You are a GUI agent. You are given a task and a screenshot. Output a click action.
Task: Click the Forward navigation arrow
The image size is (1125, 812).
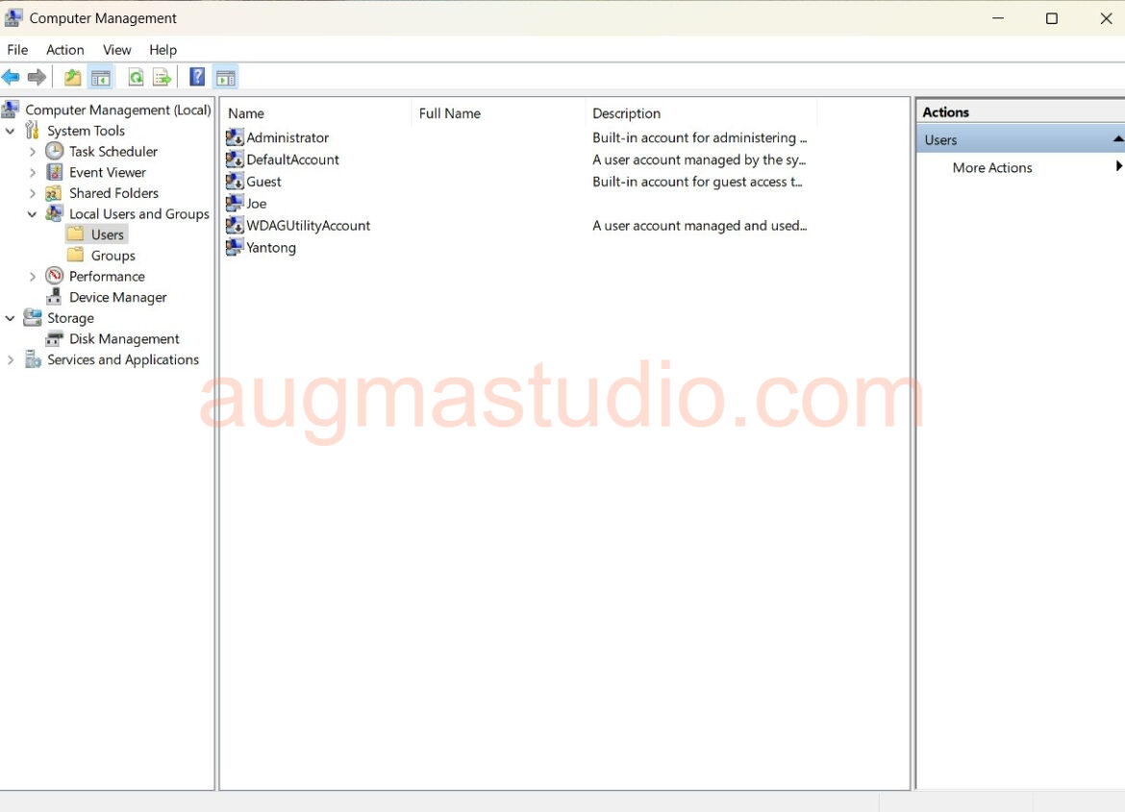pos(37,77)
